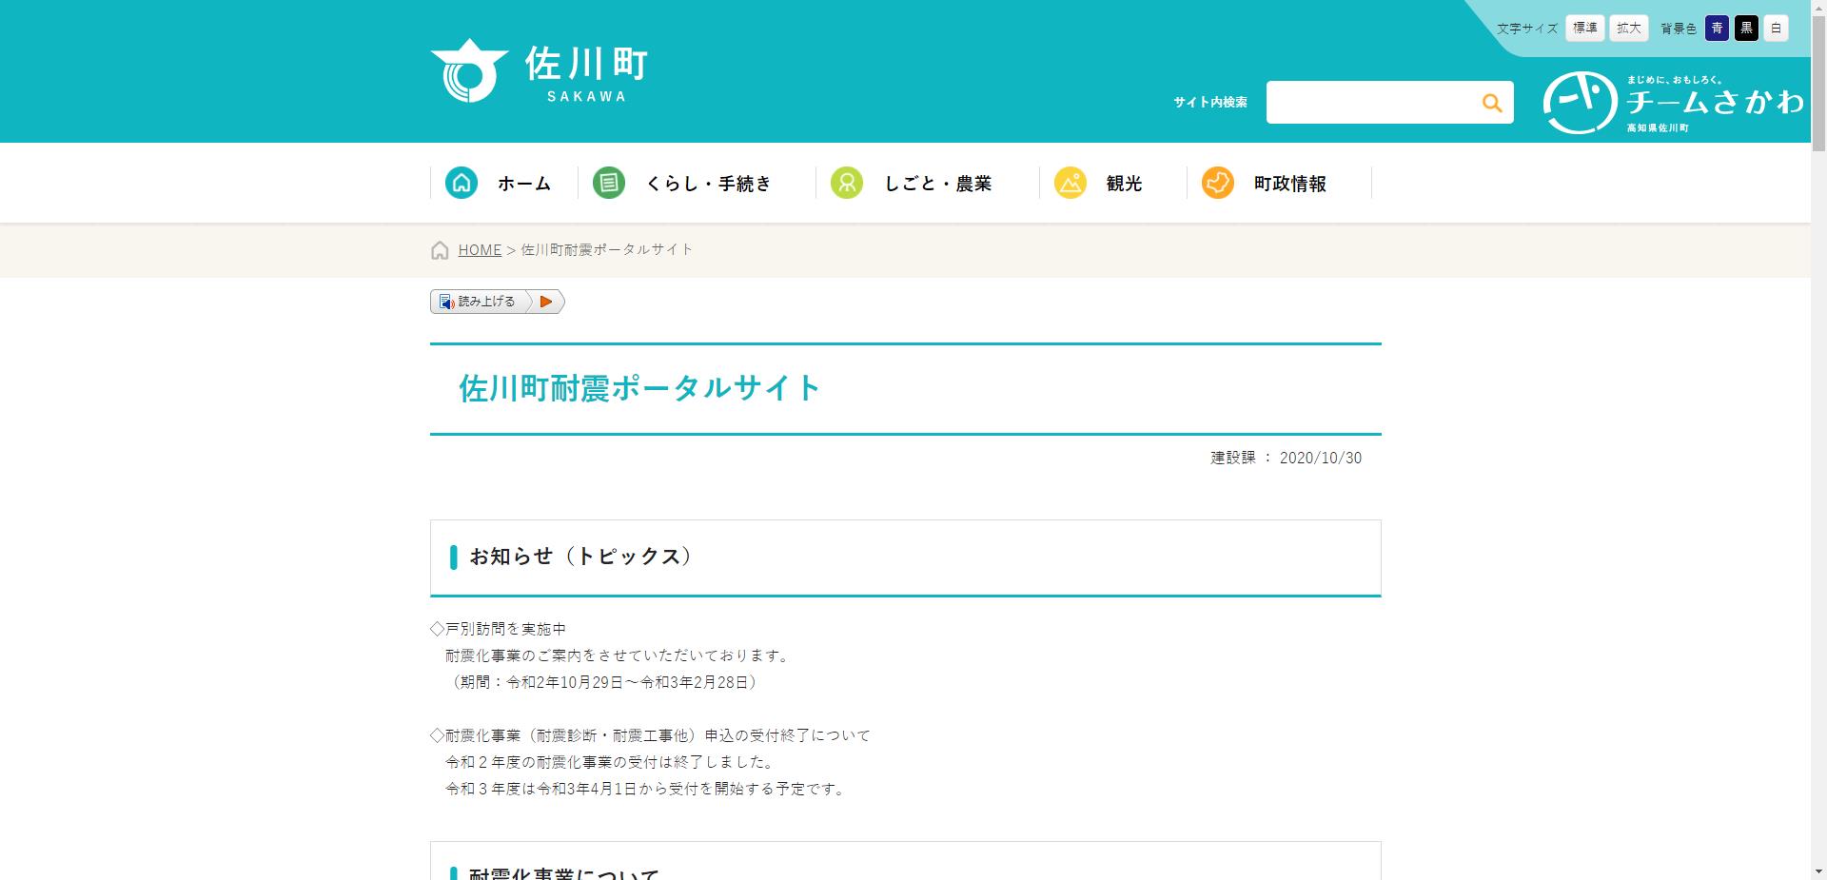The width and height of the screenshot is (1827, 880).
Task: Toggle text size to 拡大
Action: point(1627,28)
